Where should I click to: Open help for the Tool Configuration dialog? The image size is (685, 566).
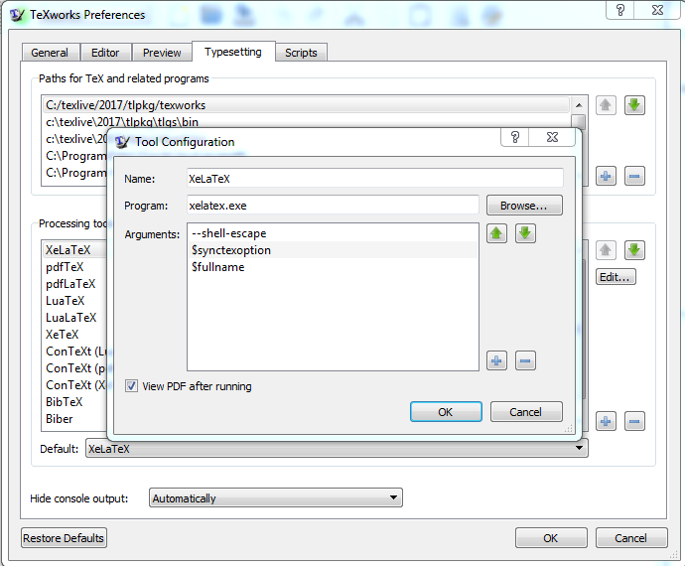coord(515,137)
